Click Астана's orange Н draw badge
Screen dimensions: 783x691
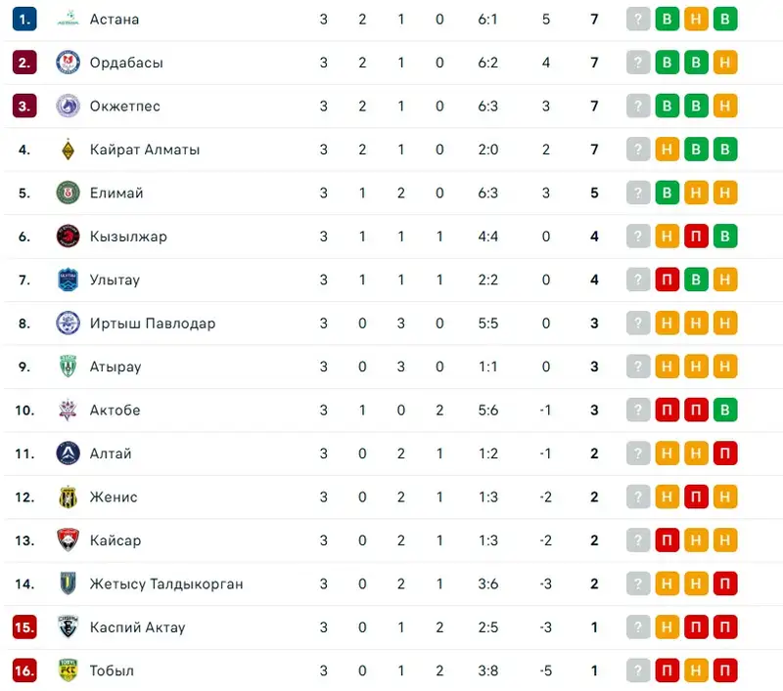point(696,20)
